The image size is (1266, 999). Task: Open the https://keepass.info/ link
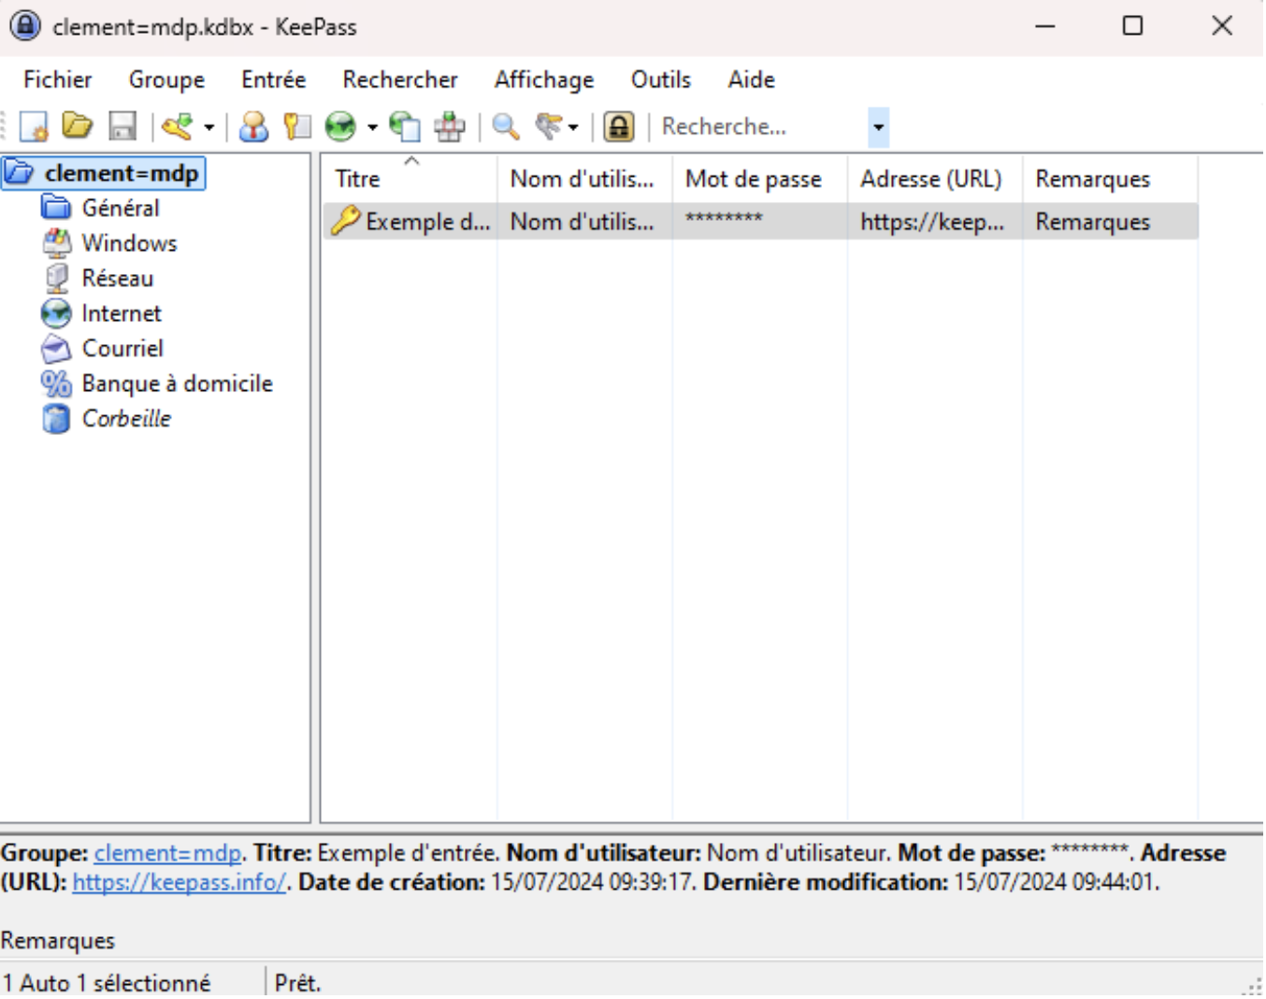point(179,882)
